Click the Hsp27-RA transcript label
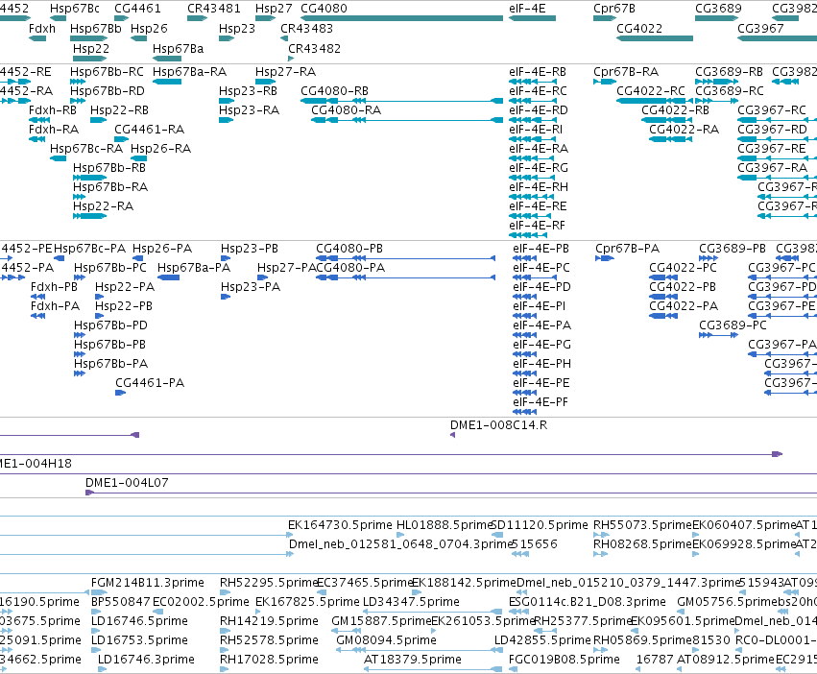This screenshot has height=674, width=817. 285,71
